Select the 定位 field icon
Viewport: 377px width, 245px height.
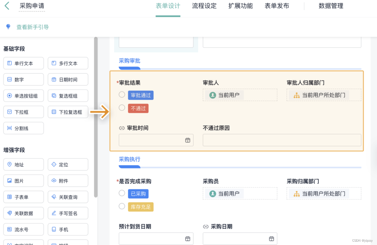(x=54, y=165)
